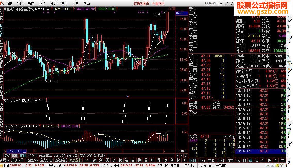The height and width of the screenshot is (168, 293).
Task: Switch to 基本资料 sidebar tab
Action: (2, 46)
